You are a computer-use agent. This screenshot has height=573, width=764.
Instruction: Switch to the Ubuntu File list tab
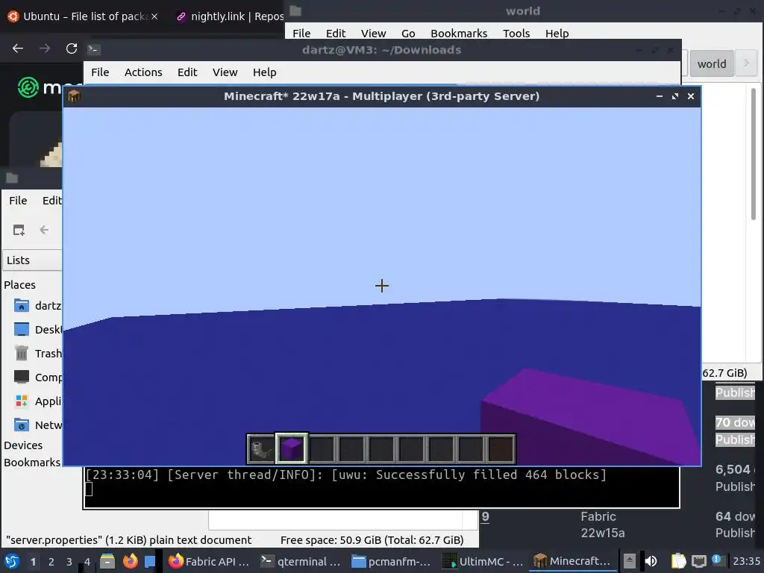[83, 16]
